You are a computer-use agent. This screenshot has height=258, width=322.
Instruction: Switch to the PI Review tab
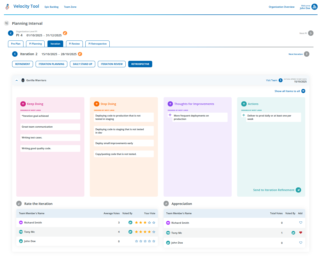(x=74, y=44)
